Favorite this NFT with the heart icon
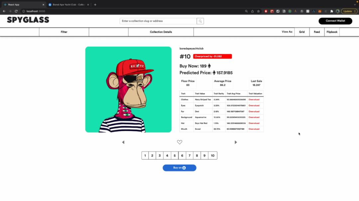The height and width of the screenshot is (201, 359). click(x=179, y=142)
